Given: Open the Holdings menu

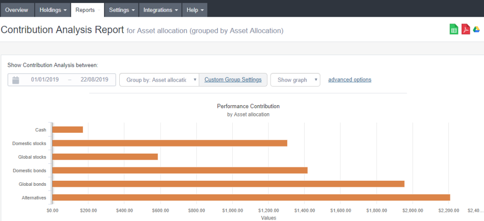Looking at the screenshot, I should 53,10.
